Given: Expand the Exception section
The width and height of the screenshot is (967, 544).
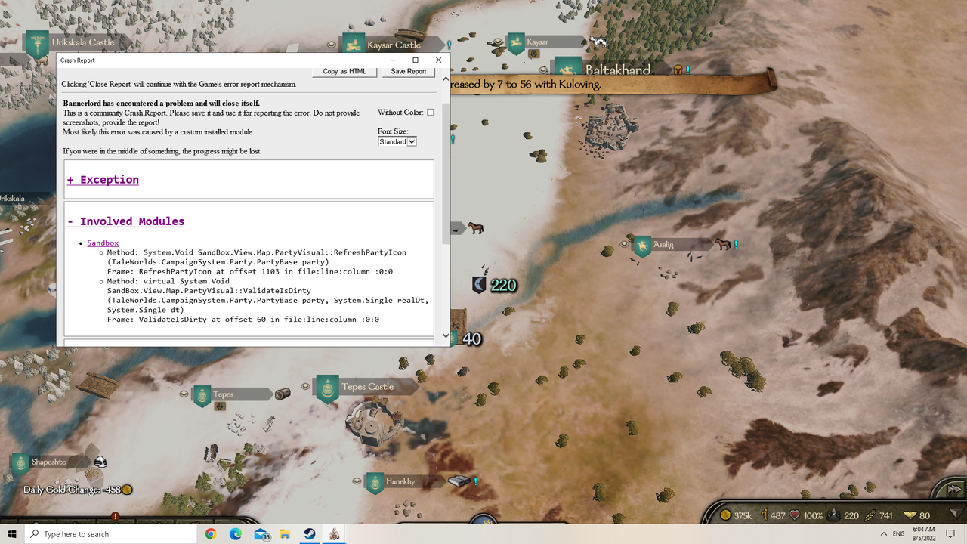Looking at the screenshot, I should click(x=103, y=180).
